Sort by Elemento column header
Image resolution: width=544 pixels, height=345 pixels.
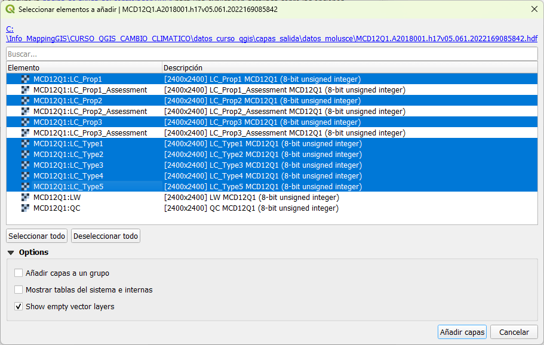[84, 67]
